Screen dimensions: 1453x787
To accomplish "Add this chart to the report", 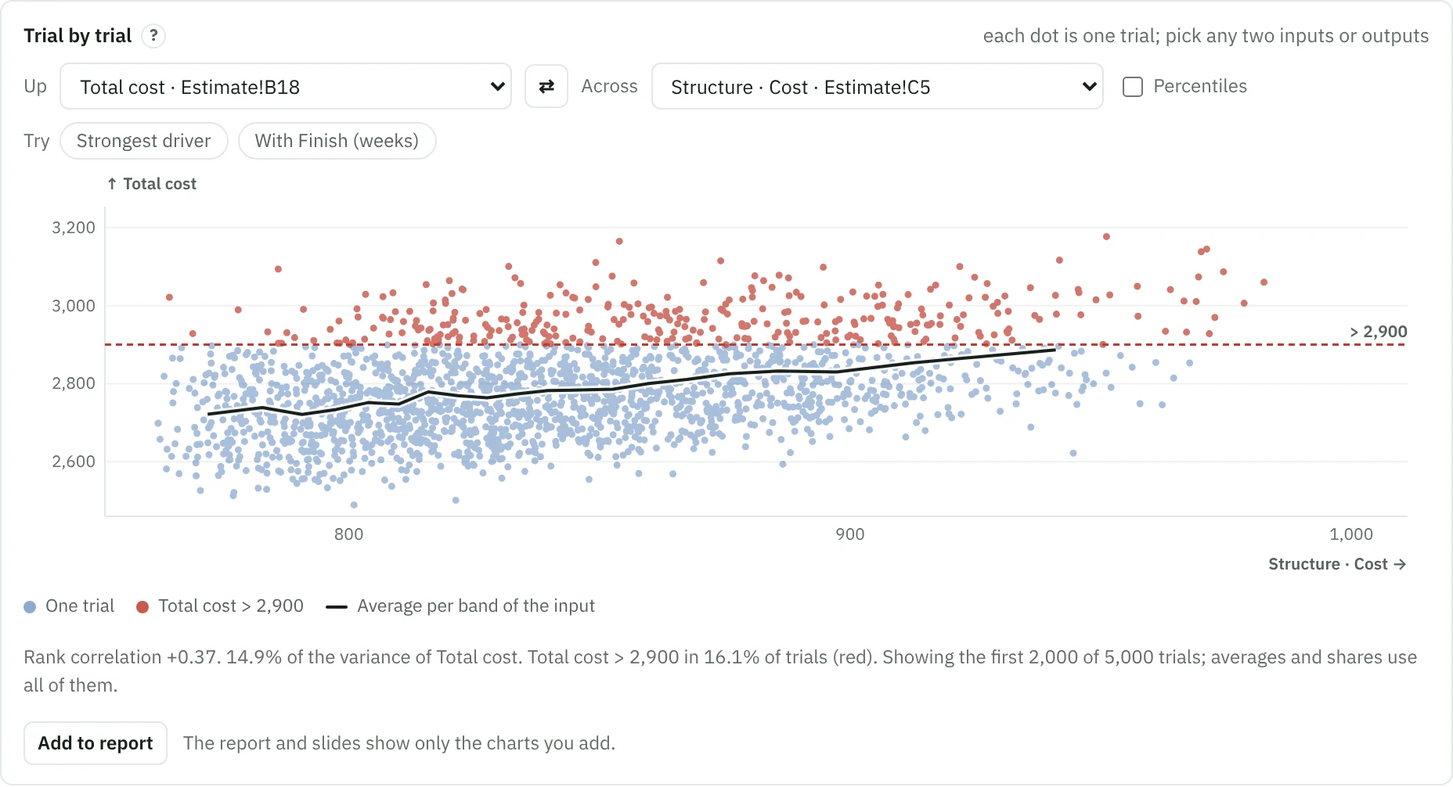I will click(x=96, y=743).
